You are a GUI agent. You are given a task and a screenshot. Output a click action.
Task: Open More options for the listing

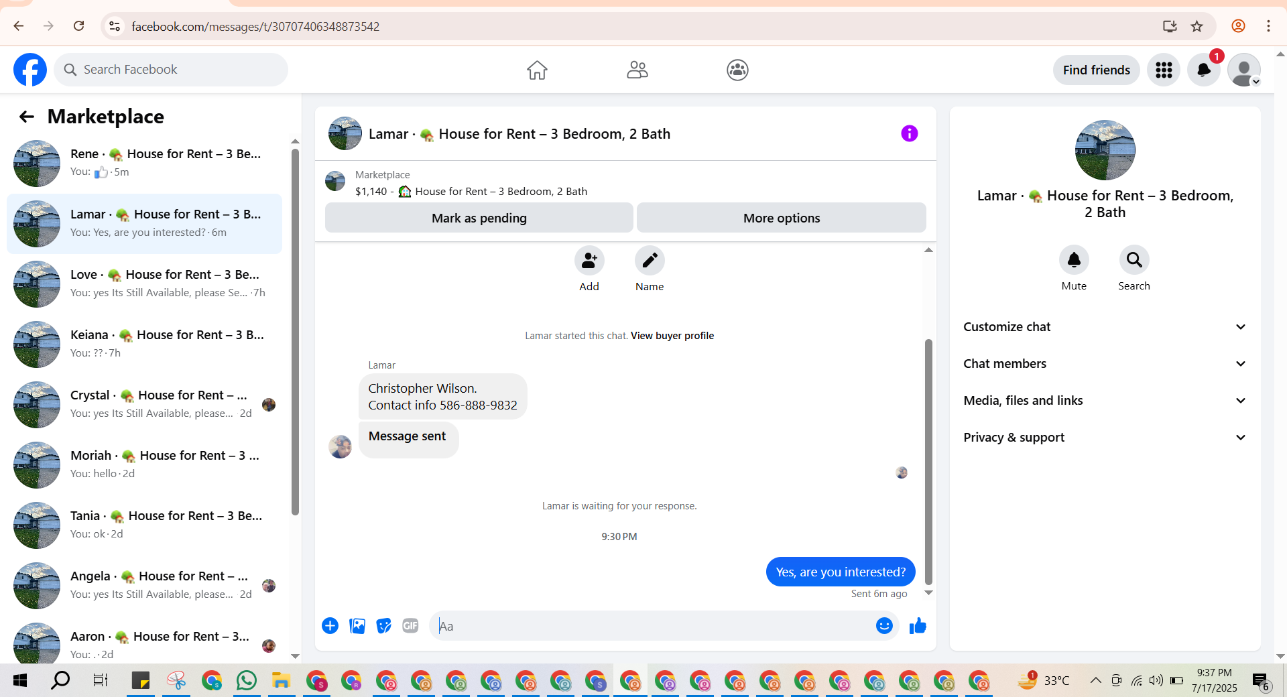[782, 218]
